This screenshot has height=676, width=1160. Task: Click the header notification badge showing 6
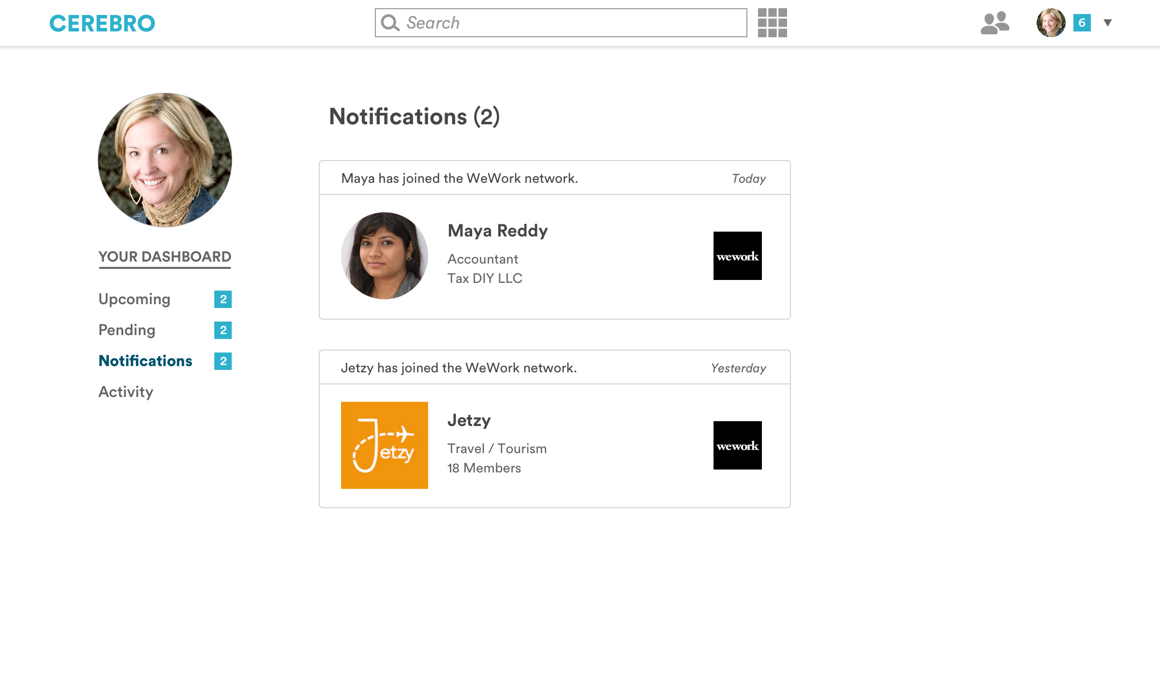click(x=1082, y=23)
